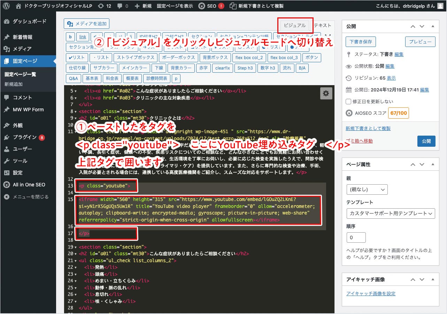Open 外観 appearance menu in sidebar

point(28,125)
